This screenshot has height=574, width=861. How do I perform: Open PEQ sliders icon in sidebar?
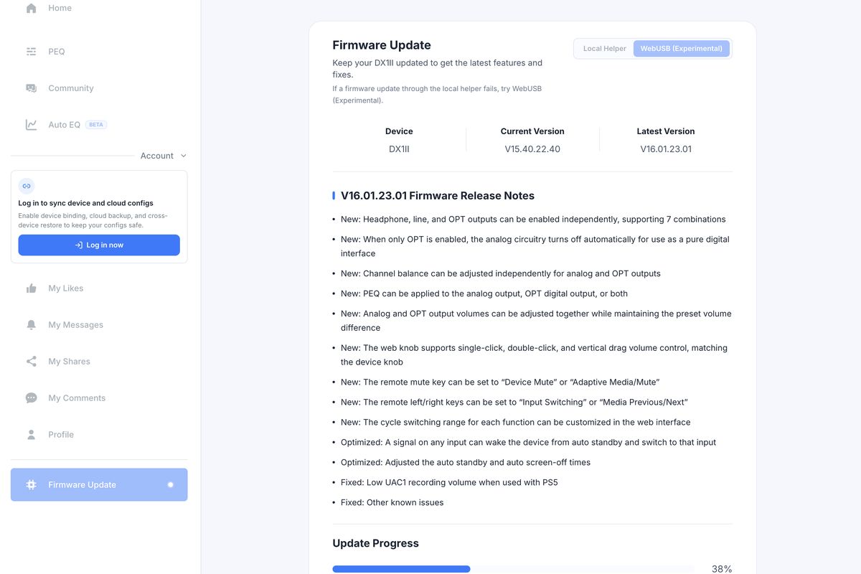click(x=31, y=52)
